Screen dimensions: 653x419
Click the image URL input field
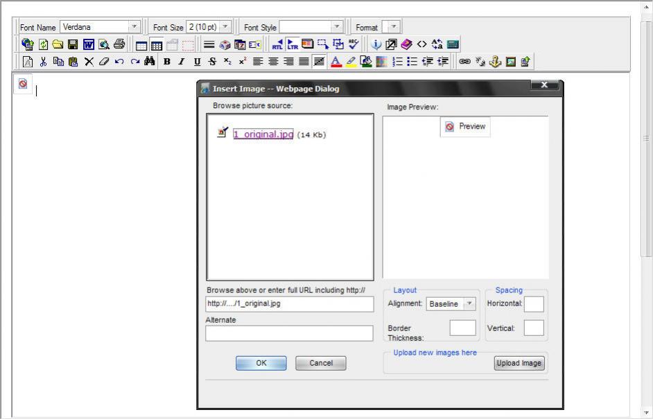pos(290,304)
